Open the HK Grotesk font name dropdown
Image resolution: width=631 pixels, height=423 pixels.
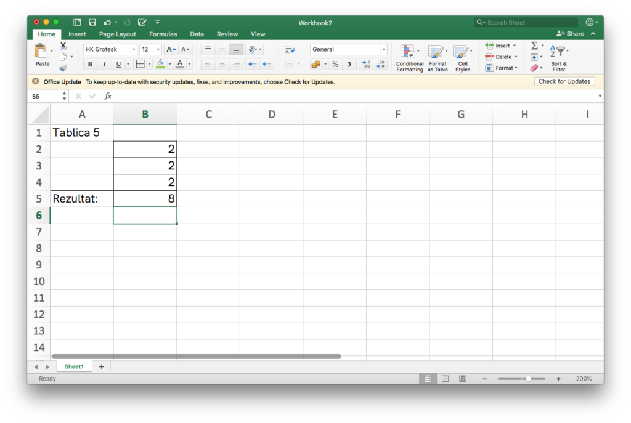point(110,49)
